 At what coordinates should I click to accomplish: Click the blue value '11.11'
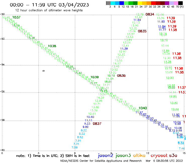(x=88, y=121)
